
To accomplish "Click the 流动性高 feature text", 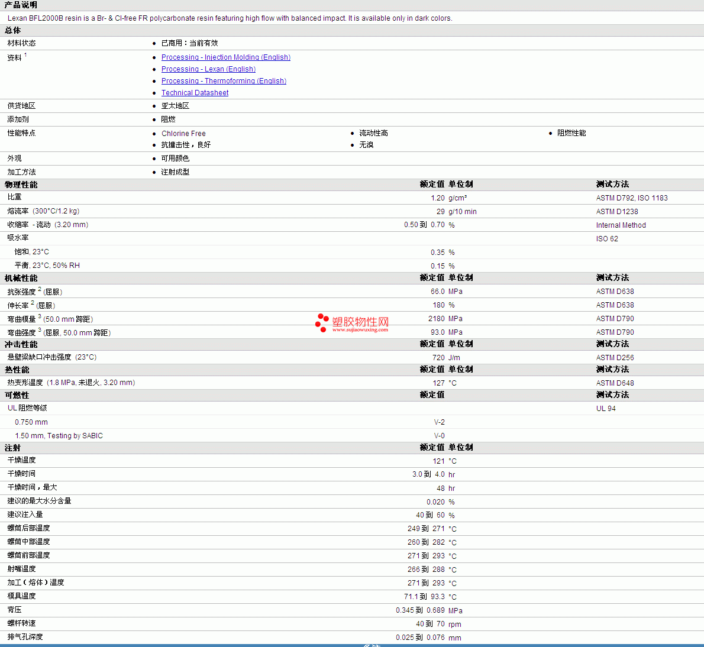I will click(373, 133).
